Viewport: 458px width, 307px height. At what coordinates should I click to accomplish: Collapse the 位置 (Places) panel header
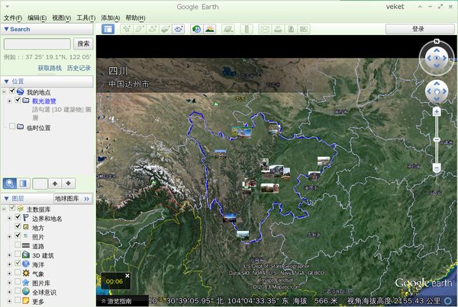click(x=7, y=81)
